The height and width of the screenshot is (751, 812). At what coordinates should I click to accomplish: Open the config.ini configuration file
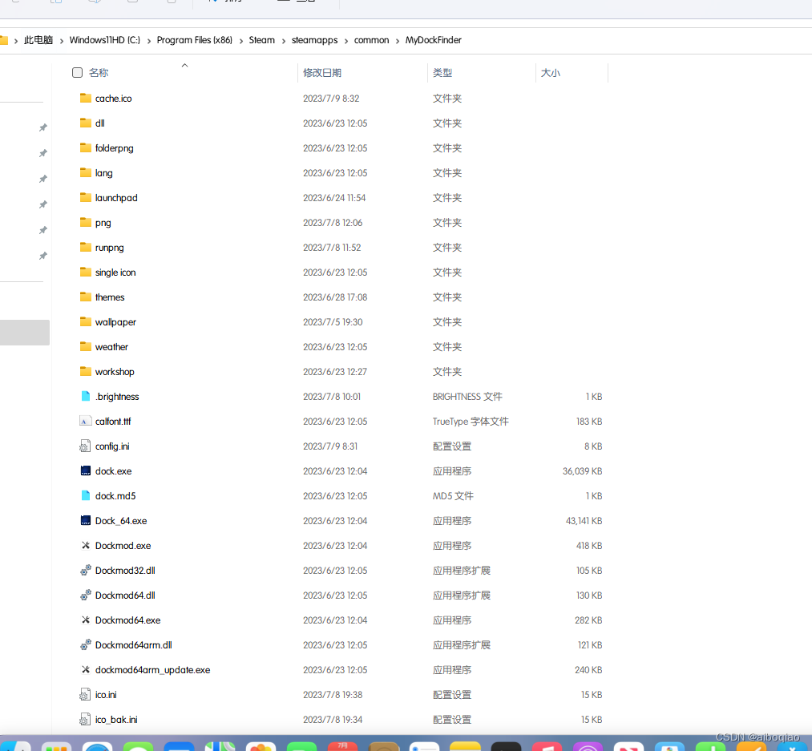pos(113,446)
